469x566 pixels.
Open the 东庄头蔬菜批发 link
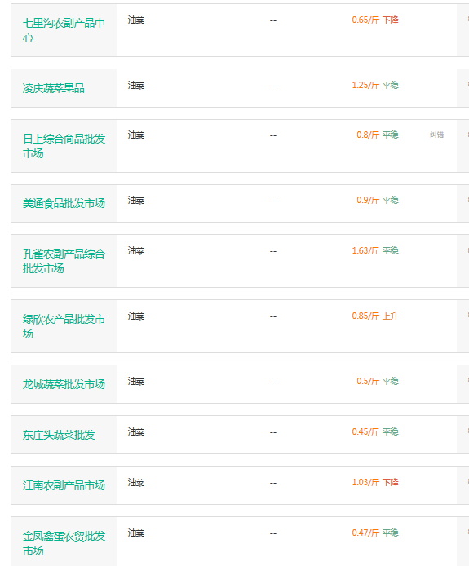59,435
